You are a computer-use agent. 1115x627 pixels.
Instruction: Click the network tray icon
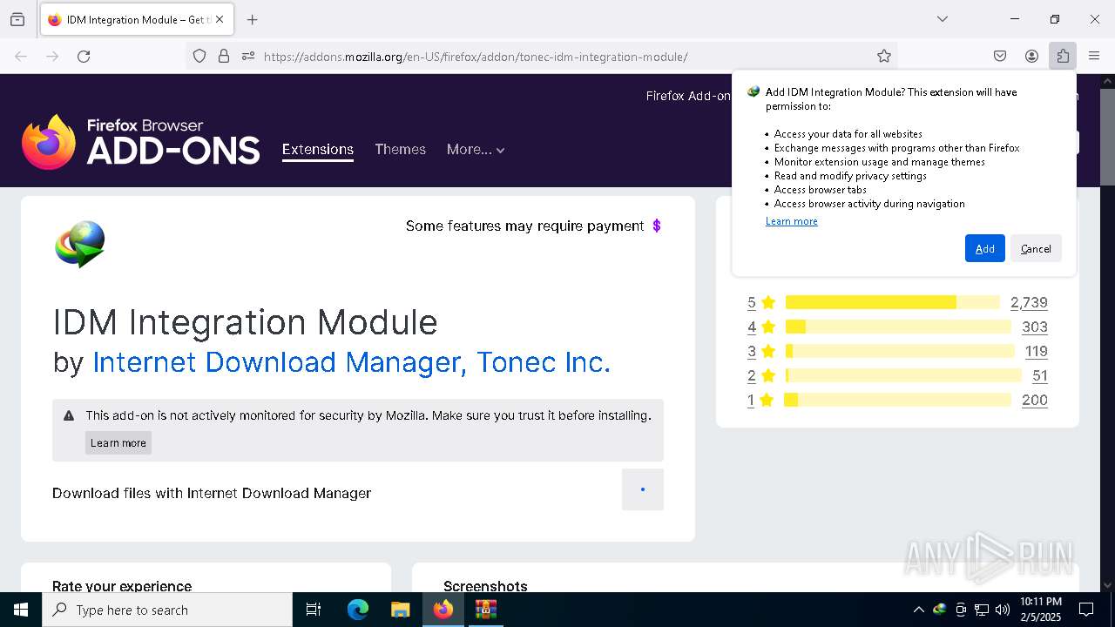[982, 610]
